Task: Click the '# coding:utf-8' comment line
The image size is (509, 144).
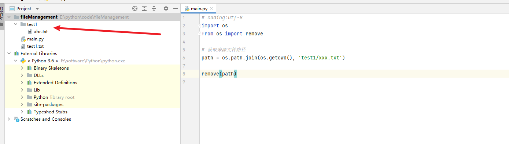Action: (222, 17)
